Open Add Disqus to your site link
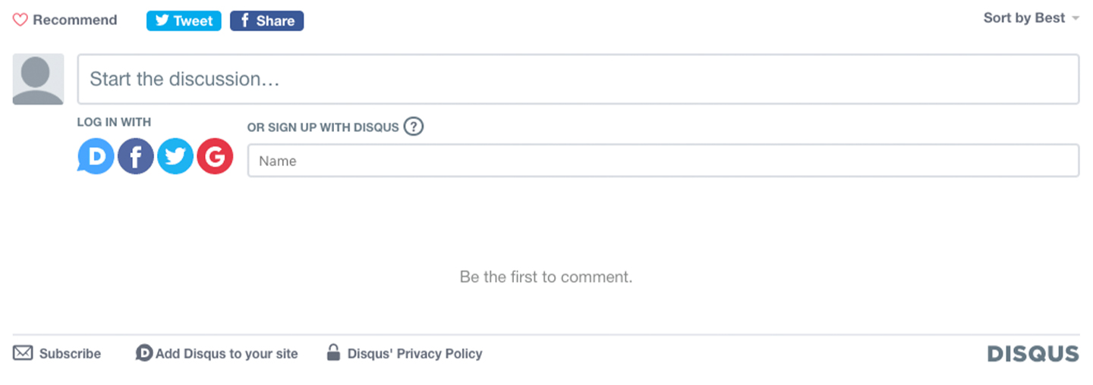The width and height of the screenshot is (1093, 385). 227,354
